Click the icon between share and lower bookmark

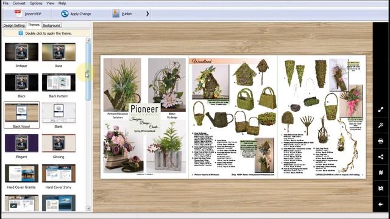[x=380, y=173]
